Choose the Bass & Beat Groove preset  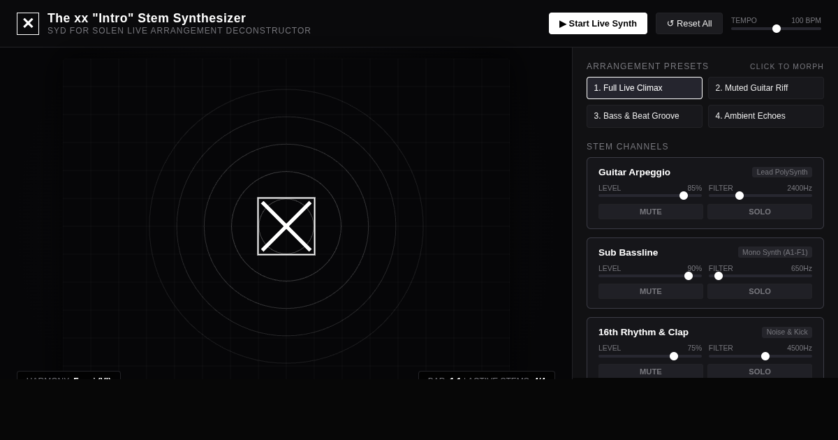coord(645,116)
